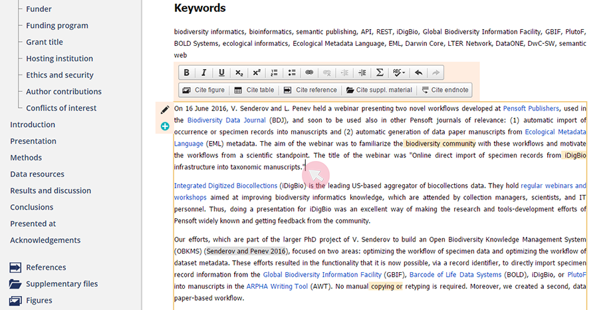This screenshot has width=615, height=310.
Task: Click the Supplementary files folder icon
Action: coord(15,284)
